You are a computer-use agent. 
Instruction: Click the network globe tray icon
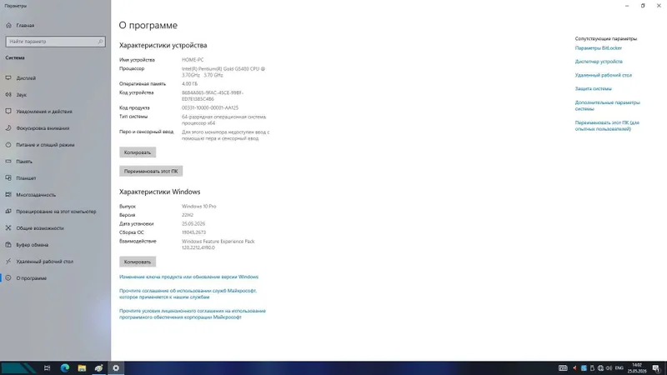pyautogui.click(x=600, y=368)
